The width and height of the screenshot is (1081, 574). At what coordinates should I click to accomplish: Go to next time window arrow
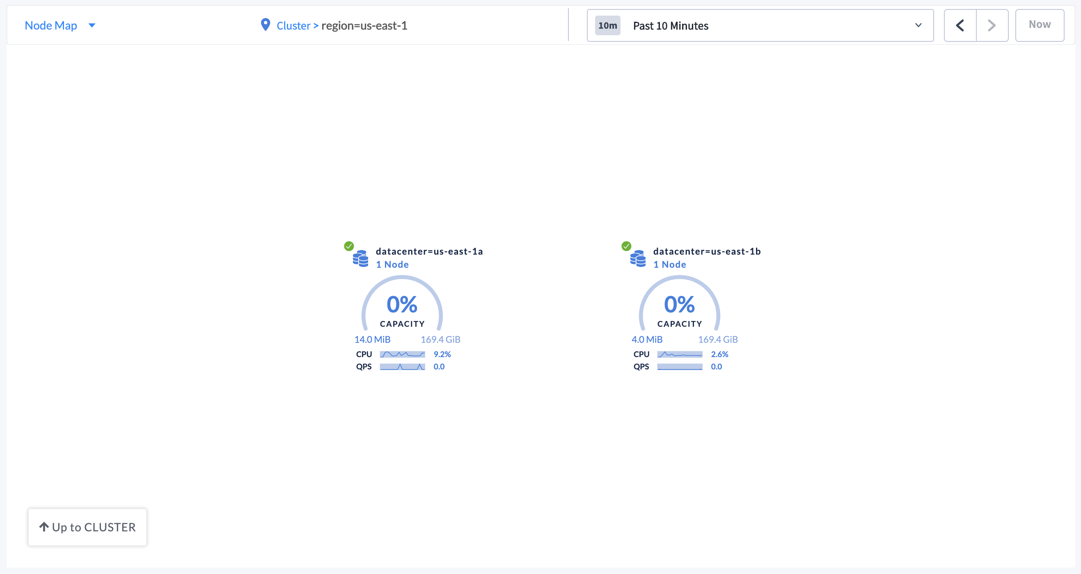992,25
